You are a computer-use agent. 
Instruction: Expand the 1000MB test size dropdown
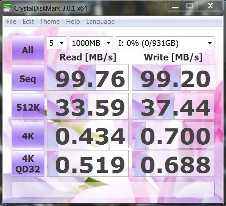(x=91, y=43)
